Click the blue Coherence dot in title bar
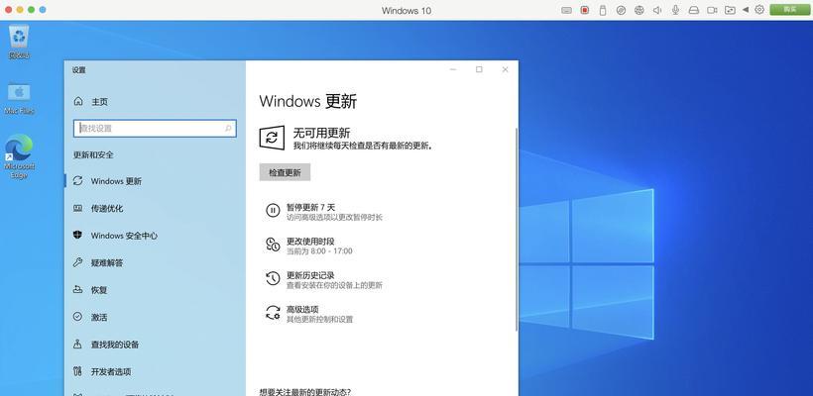This screenshot has width=813, height=396. click(x=42, y=10)
